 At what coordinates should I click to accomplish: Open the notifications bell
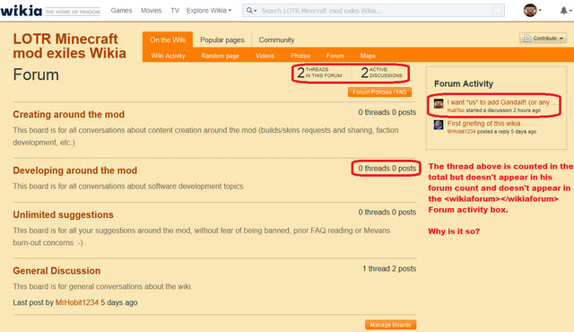pyautogui.click(x=565, y=11)
